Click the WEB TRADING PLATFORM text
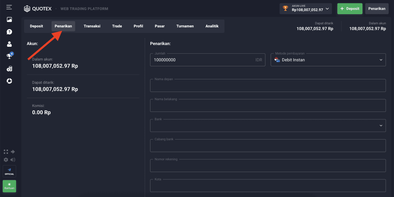This screenshot has height=197, width=394. click(84, 9)
